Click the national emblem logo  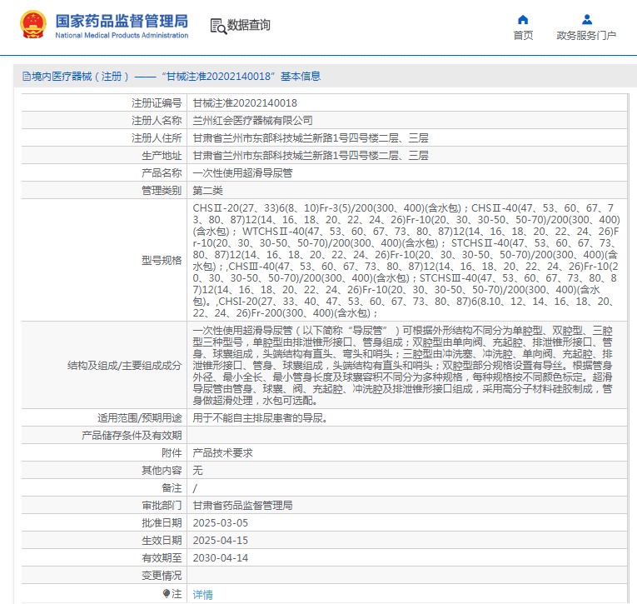pyautogui.click(x=33, y=25)
